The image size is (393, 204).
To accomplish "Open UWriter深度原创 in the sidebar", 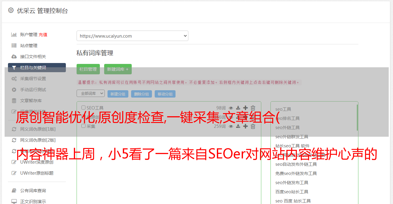I will click(37, 162).
